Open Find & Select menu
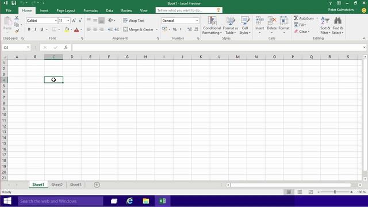The height and width of the screenshot is (207, 368). click(338, 25)
